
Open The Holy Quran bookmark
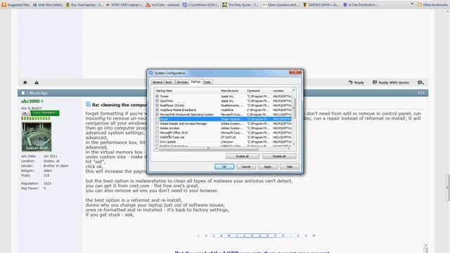pos(240,5)
